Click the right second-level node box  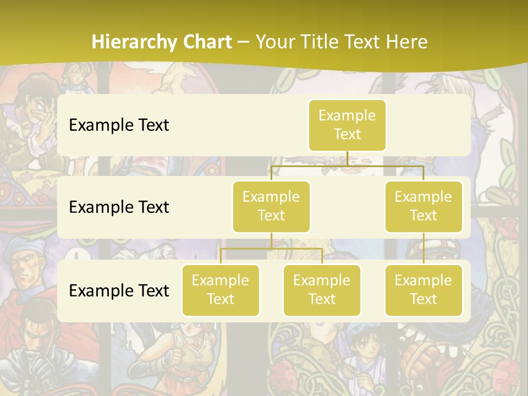click(x=424, y=206)
